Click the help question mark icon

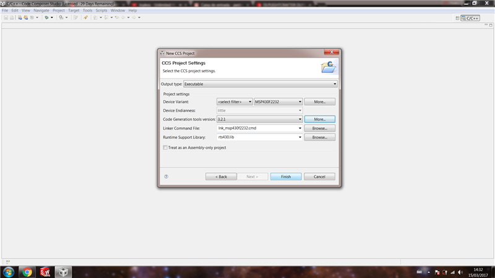click(x=166, y=177)
